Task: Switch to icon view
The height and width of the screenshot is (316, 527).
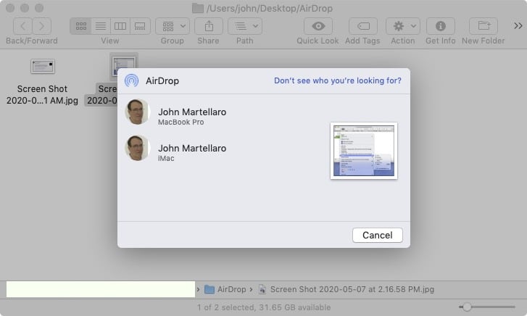Action: tap(80, 26)
